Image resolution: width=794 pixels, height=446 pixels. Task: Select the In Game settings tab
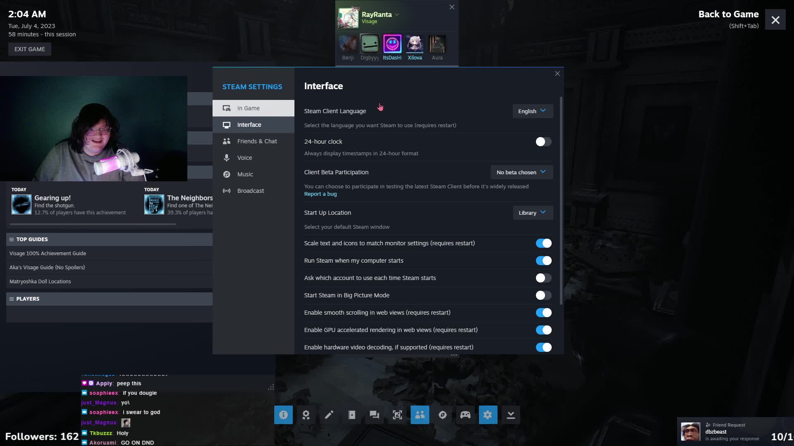pos(254,108)
